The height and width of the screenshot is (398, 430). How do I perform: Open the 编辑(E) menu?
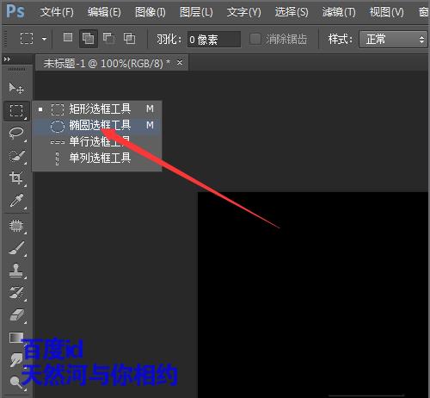point(104,12)
